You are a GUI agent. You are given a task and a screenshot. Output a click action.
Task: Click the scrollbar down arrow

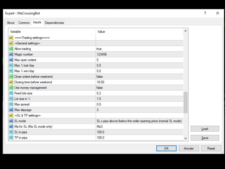pos(185,138)
